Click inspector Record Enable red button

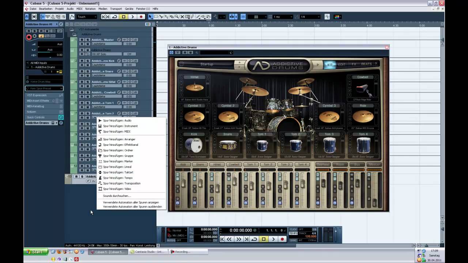coord(29,37)
